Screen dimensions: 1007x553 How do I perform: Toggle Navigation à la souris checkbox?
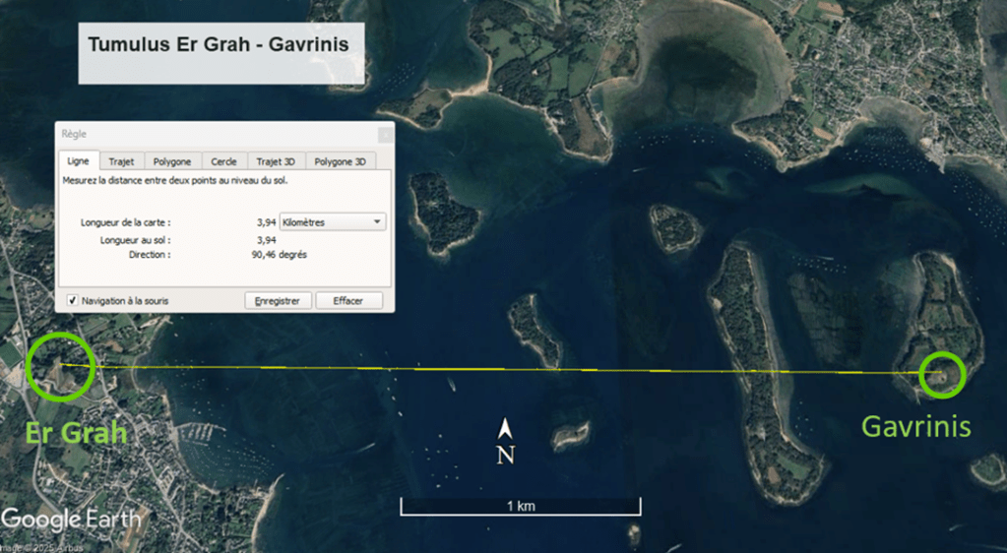click(x=73, y=300)
